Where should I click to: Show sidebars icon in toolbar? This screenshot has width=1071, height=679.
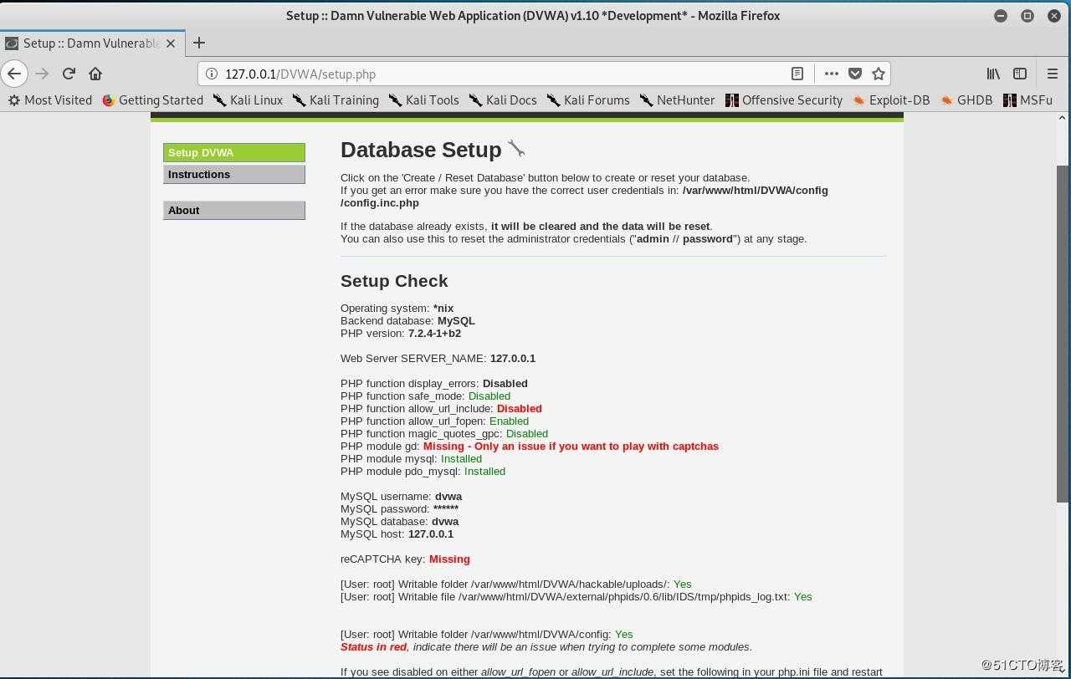click(1020, 74)
